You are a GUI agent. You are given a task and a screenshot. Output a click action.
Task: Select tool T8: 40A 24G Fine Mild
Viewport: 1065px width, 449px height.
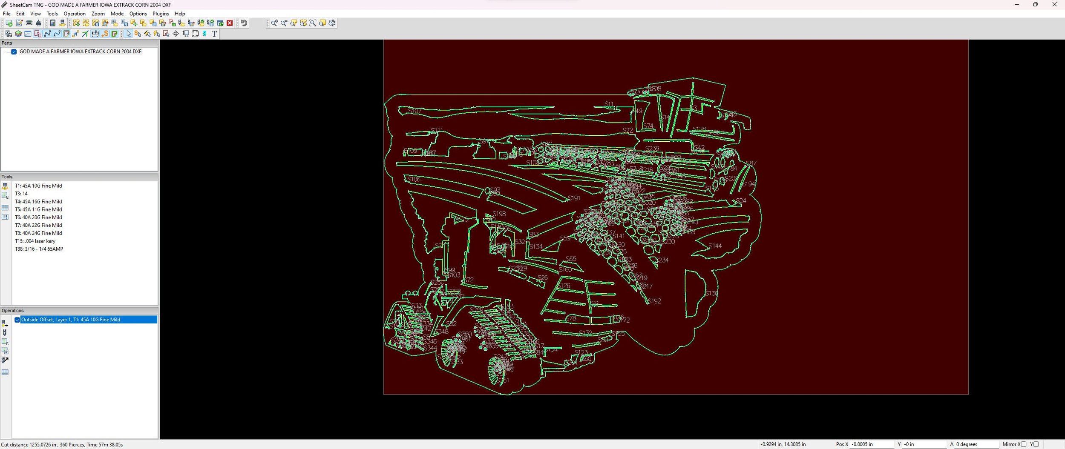pyautogui.click(x=38, y=233)
